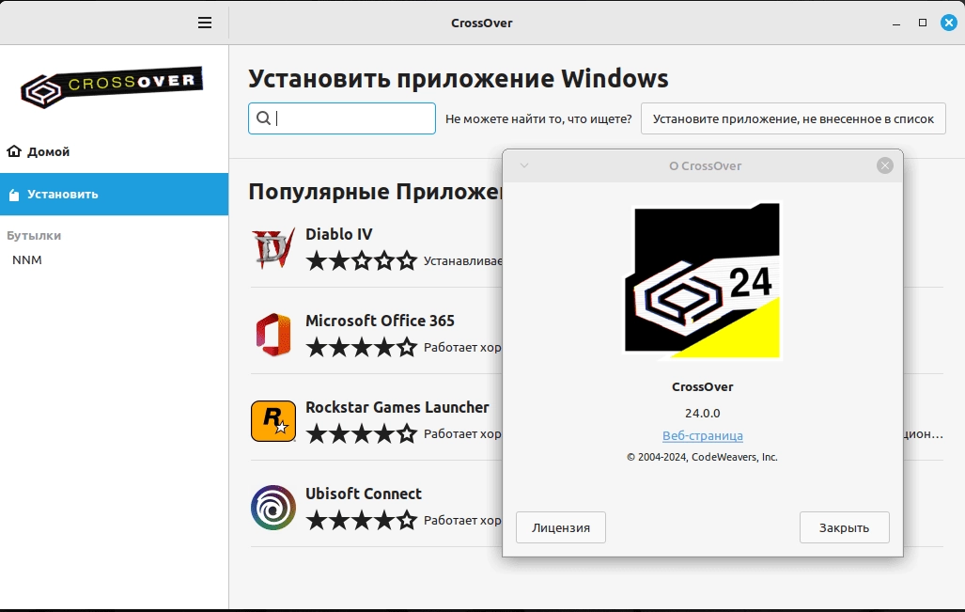Click the magnifier icon in the search box

tap(263, 118)
